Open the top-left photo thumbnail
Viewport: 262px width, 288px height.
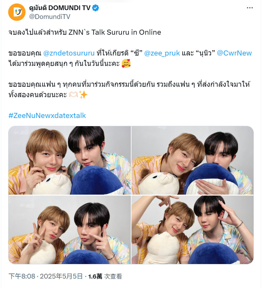coord(70,160)
